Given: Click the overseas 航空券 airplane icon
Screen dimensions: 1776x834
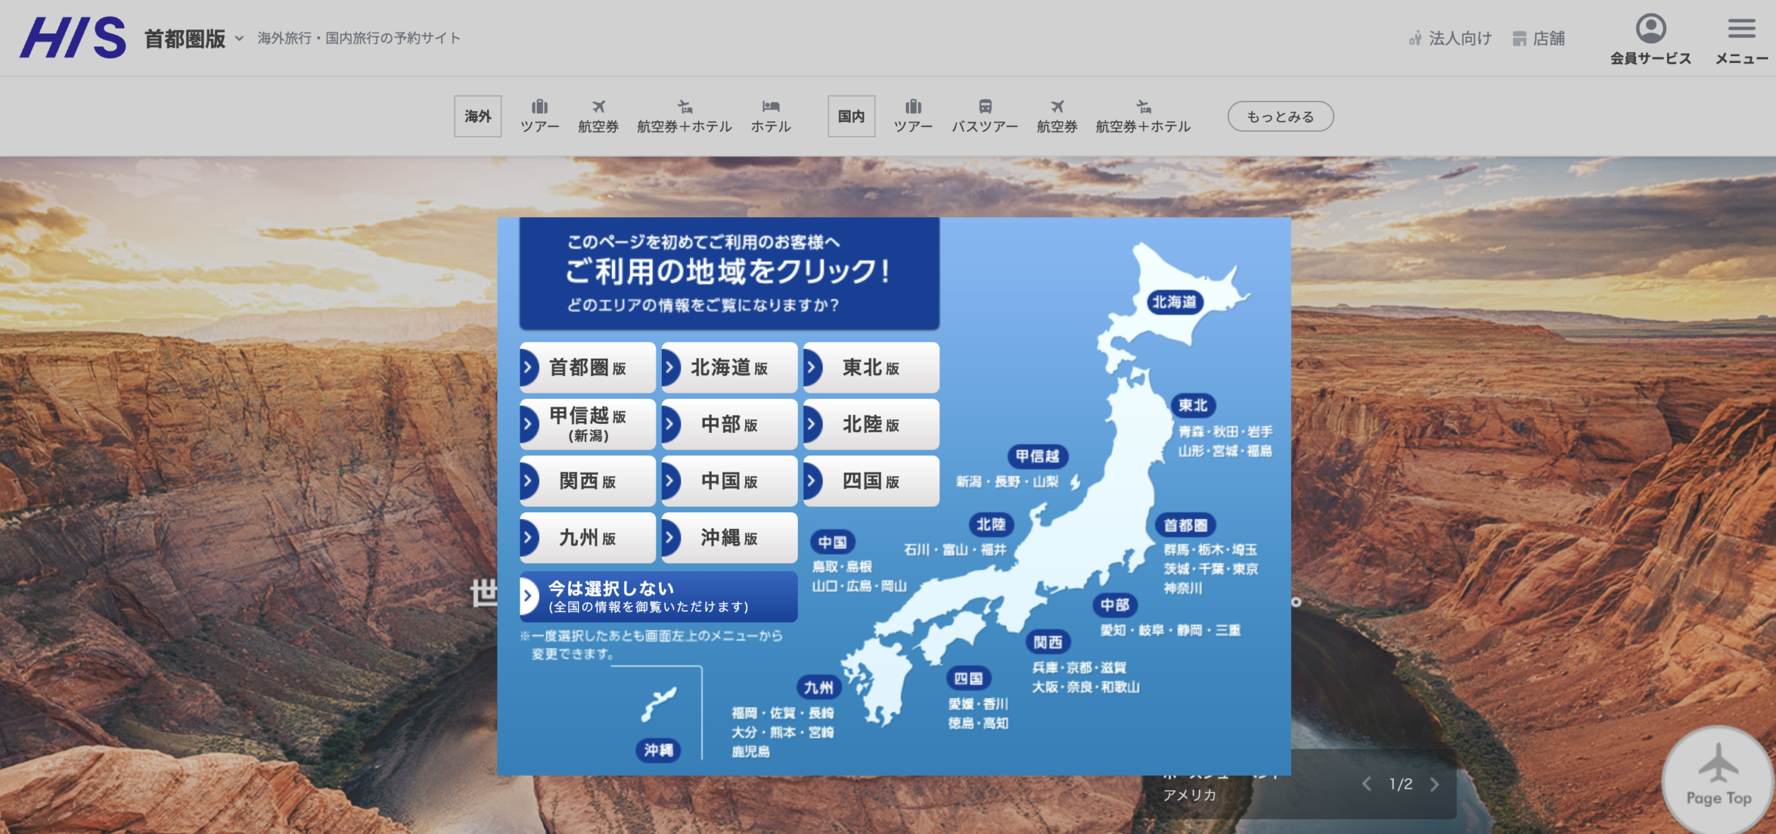Looking at the screenshot, I should pos(598,107).
